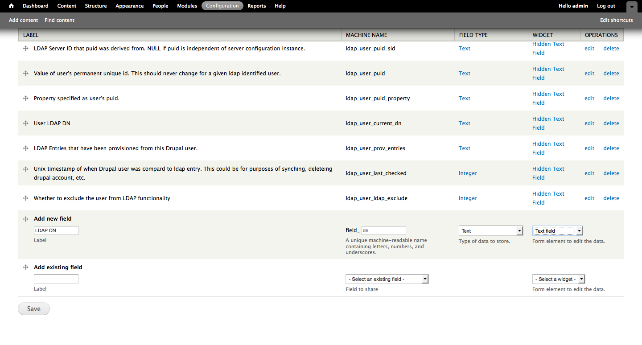Click the Add existing field Label input
The width and height of the screenshot is (642, 345).
click(x=56, y=279)
